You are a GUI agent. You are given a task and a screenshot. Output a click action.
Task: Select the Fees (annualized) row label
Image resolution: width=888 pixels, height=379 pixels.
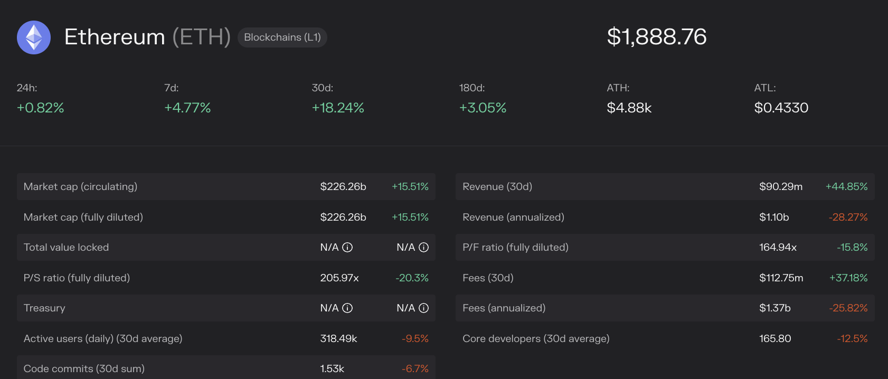[x=504, y=308]
